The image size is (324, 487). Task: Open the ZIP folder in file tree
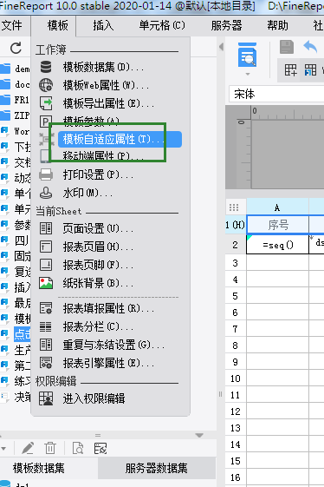point(15,115)
